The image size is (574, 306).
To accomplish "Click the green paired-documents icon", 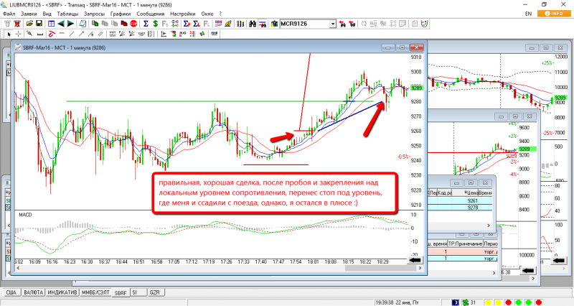I will click(x=95, y=24).
